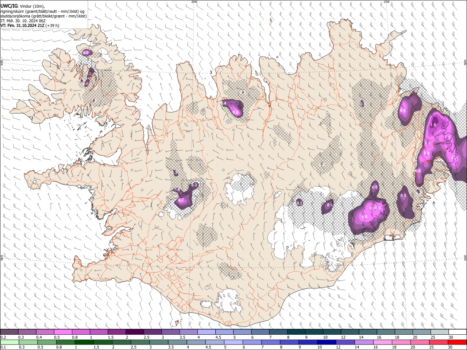This screenshot has width=467, height=350.
Task: Pick the darkest purple swatch labeled 2, upper row
Action: click(134, 332)
